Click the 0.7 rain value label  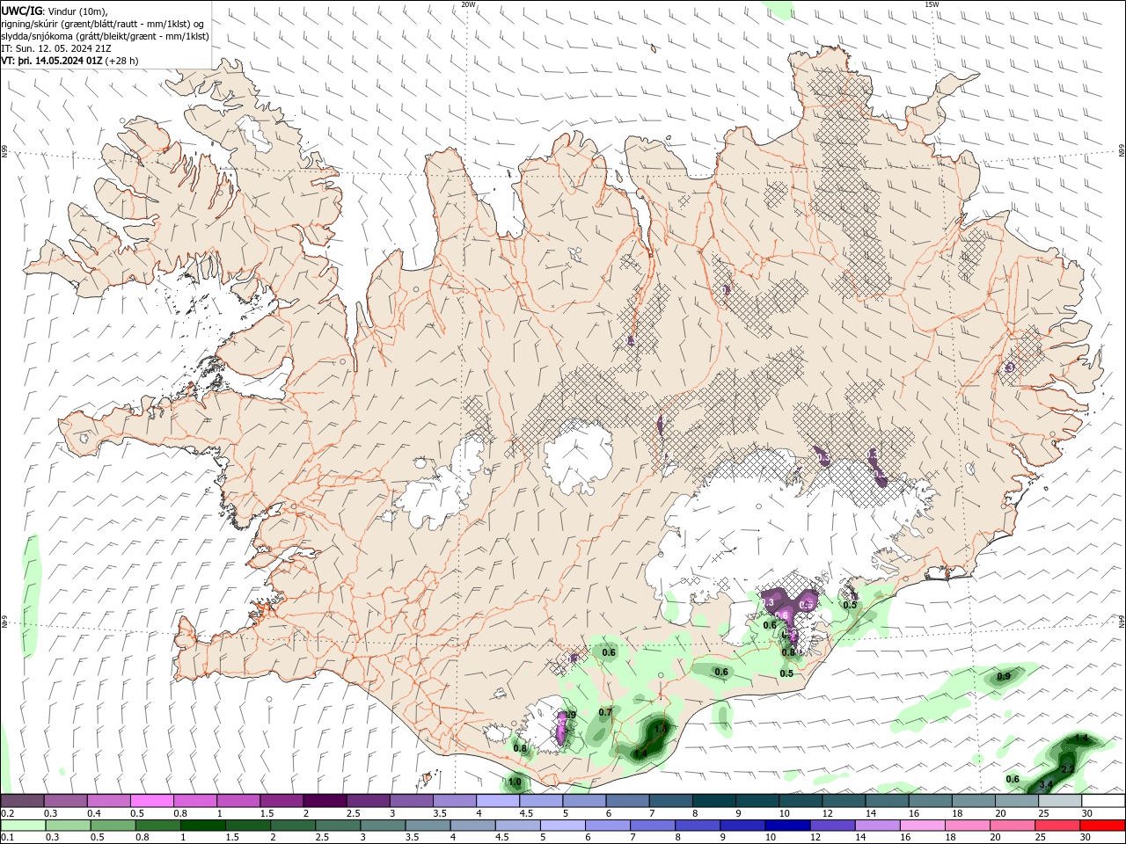605,712
